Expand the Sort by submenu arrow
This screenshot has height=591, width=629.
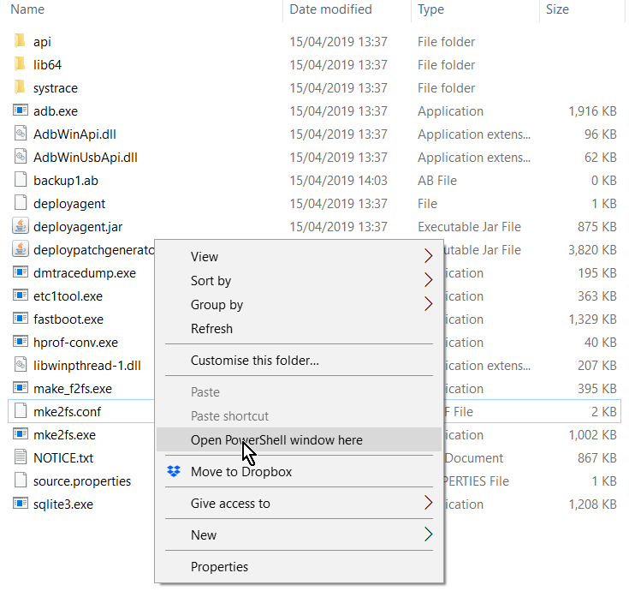pos(428,280)
